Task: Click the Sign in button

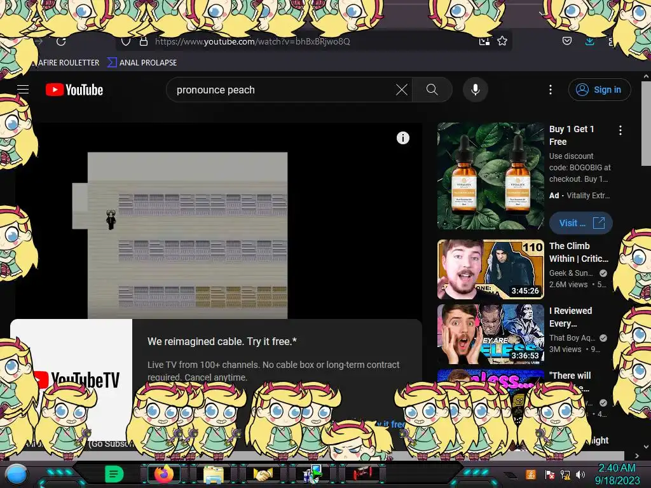Action: (600, 90)
